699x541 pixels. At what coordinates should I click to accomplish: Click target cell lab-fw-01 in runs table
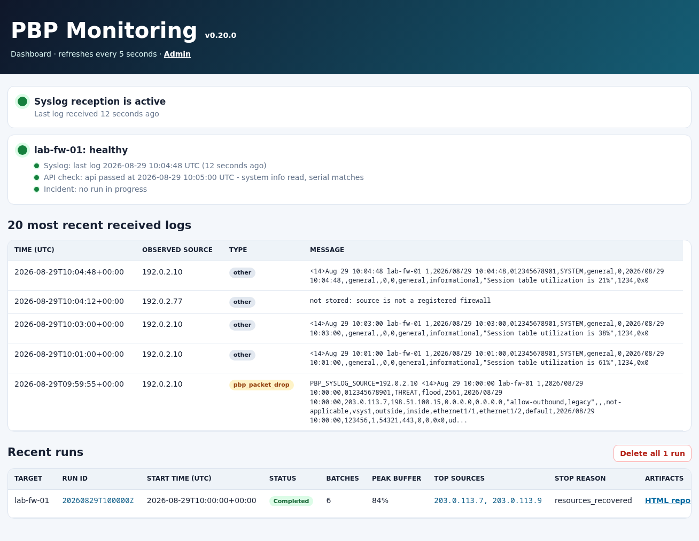click(32, 500)
